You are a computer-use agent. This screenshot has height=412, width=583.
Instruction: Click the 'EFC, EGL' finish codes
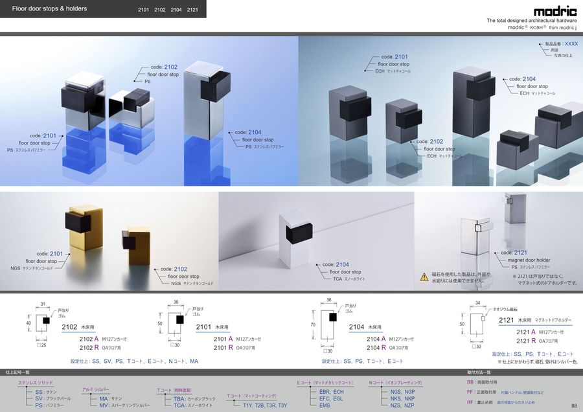pyautogui.click(x=331, y=398)
